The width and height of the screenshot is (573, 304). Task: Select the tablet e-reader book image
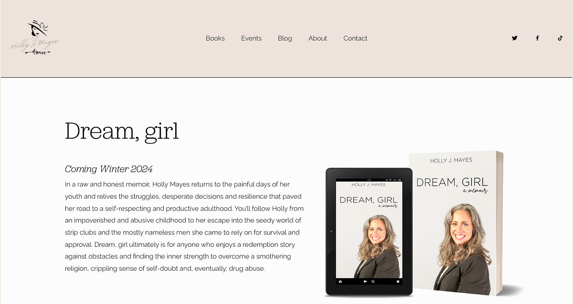click(x=369, y=232)
